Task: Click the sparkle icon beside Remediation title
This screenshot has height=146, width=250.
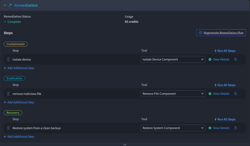Action: click(x=10, y=5)
